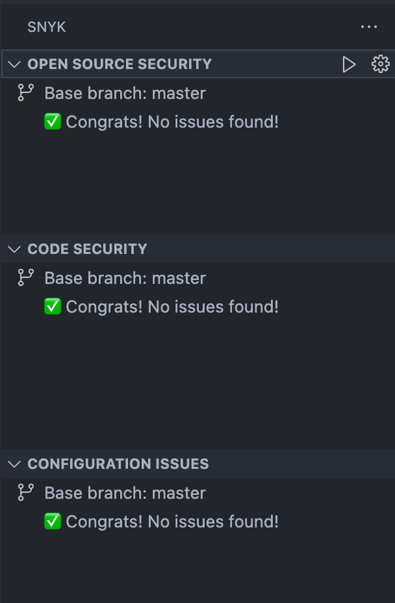Click the SNYK panel title
Image resolution: width=395 pixels, height=603 pixels.
(46, 27)
